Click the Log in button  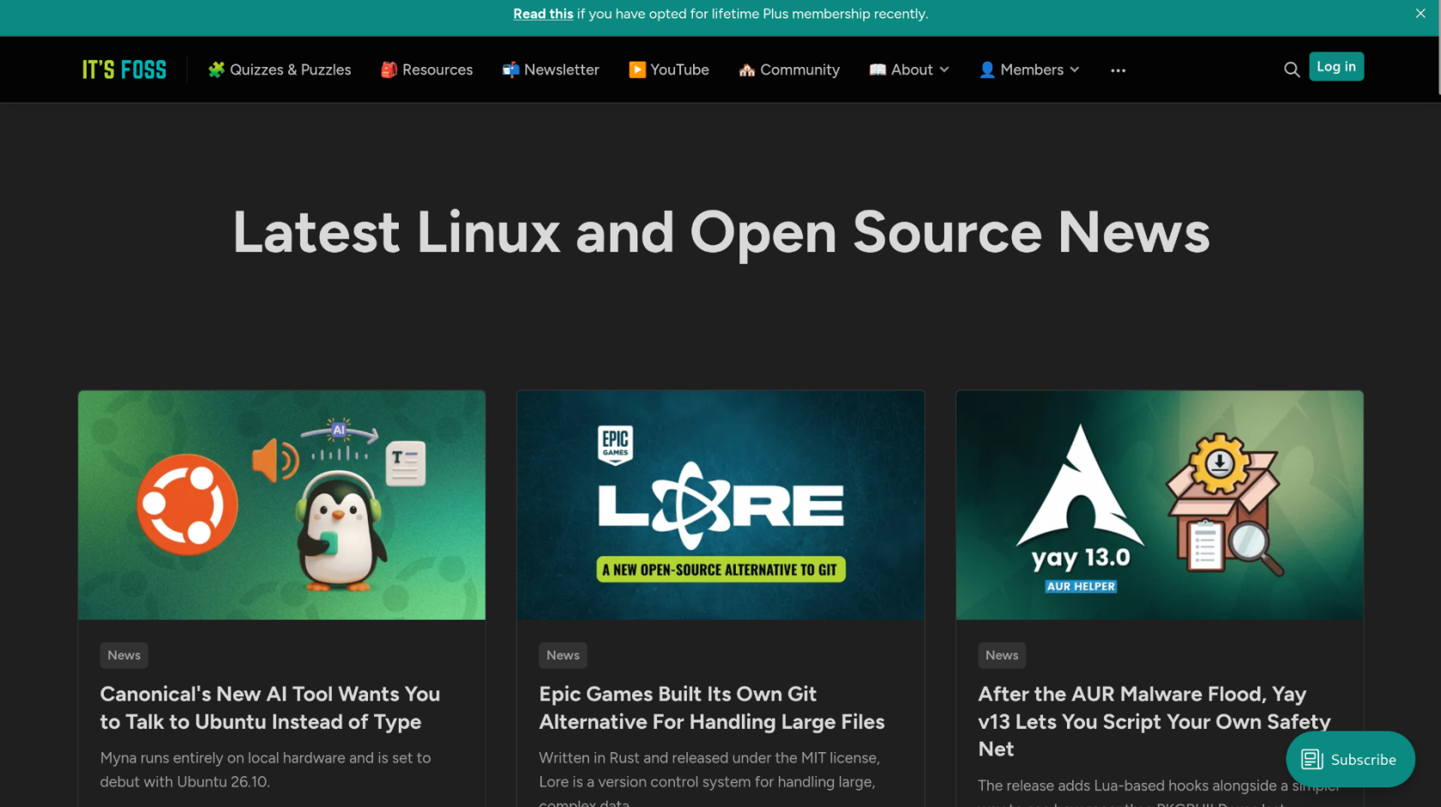(x=1336, y=66)
